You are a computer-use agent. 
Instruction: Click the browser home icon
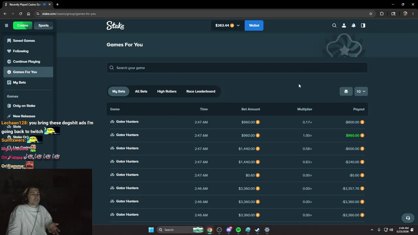point(28,14)
